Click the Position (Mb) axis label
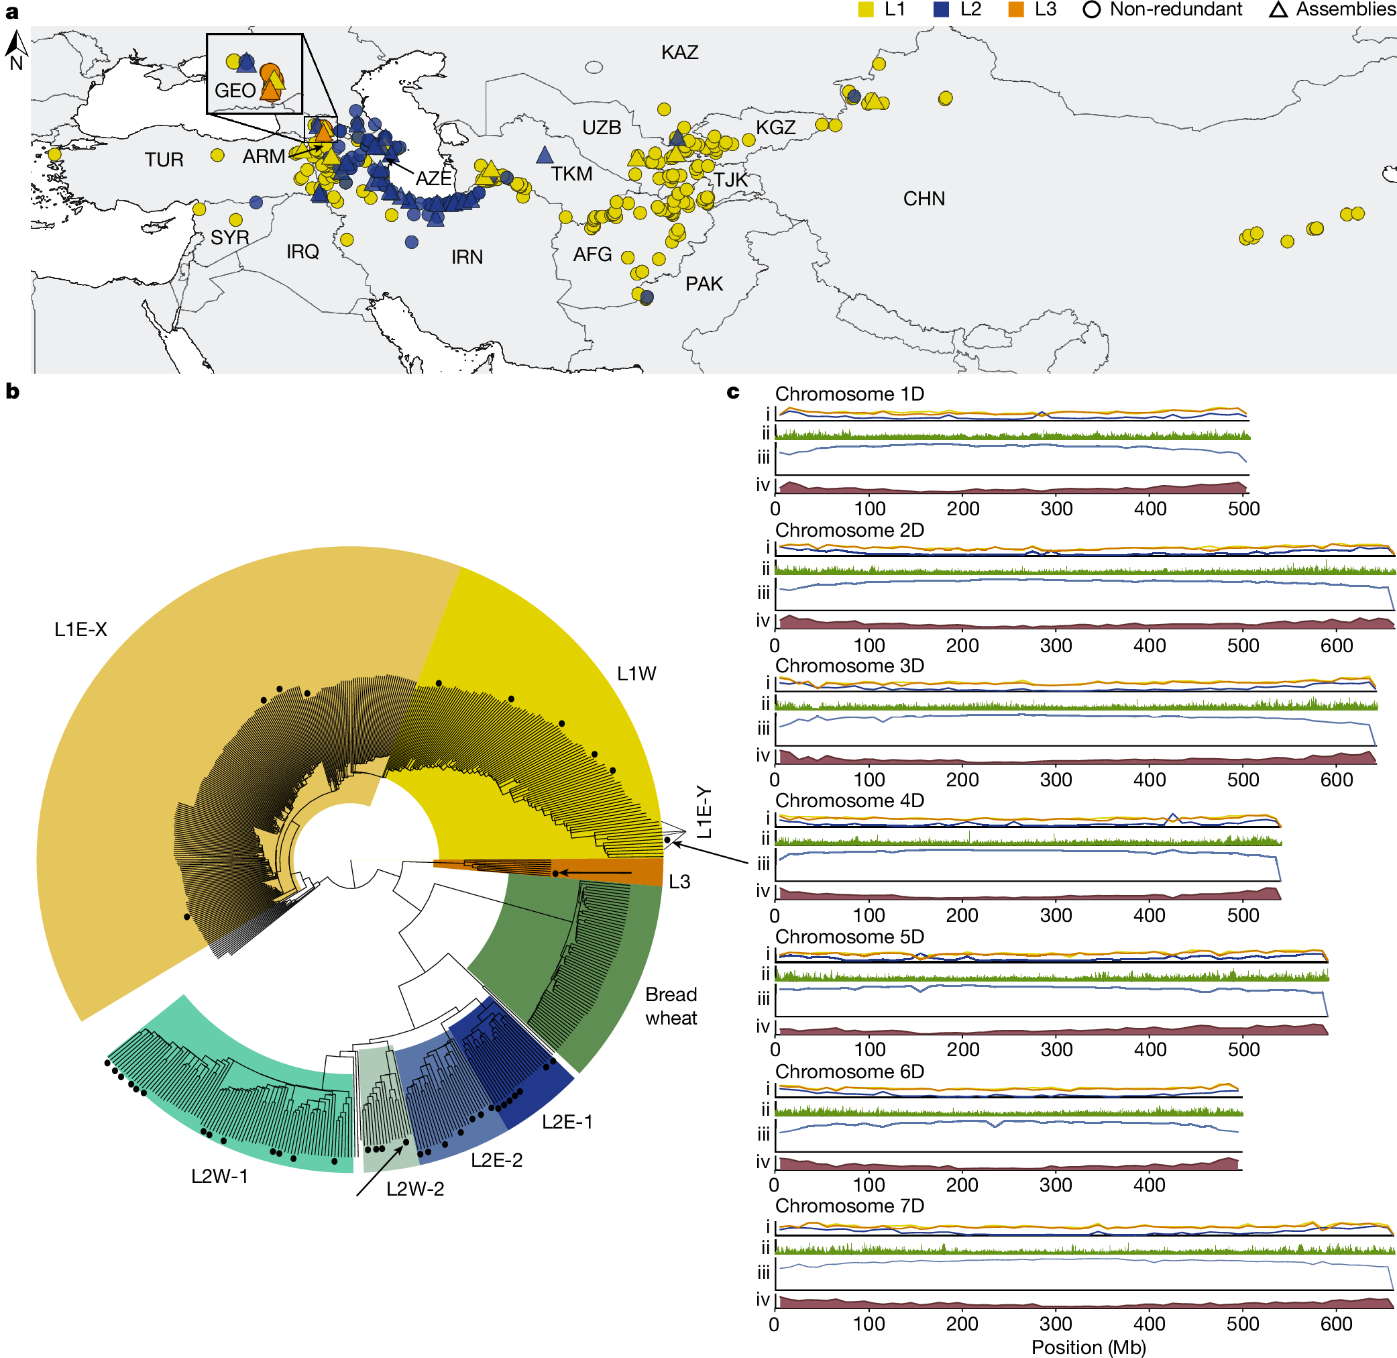This screenshot has height=1358, width=1397. (1088, 1347)
